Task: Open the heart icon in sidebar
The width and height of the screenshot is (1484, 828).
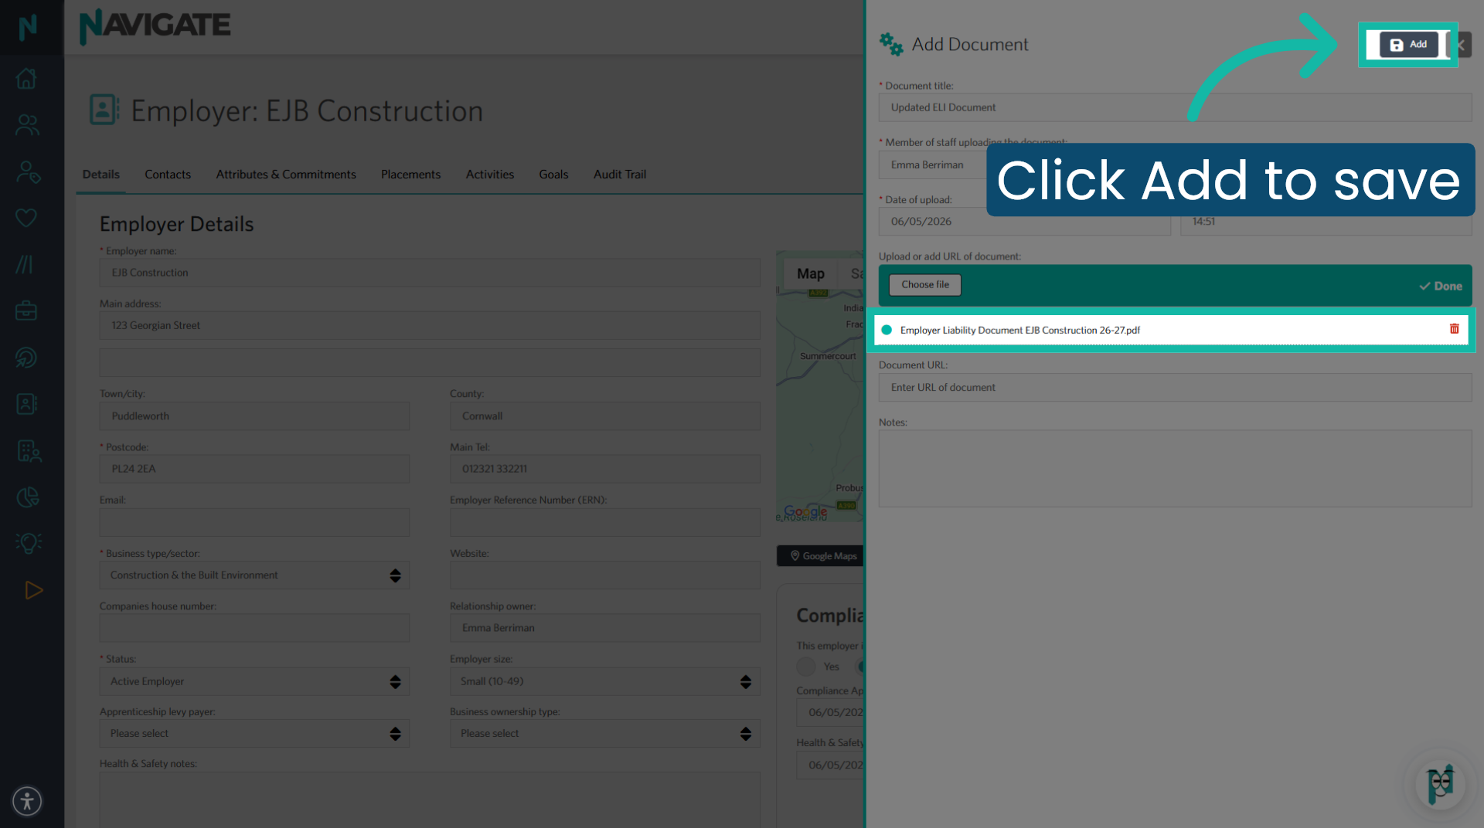Action: pos(26,218)
